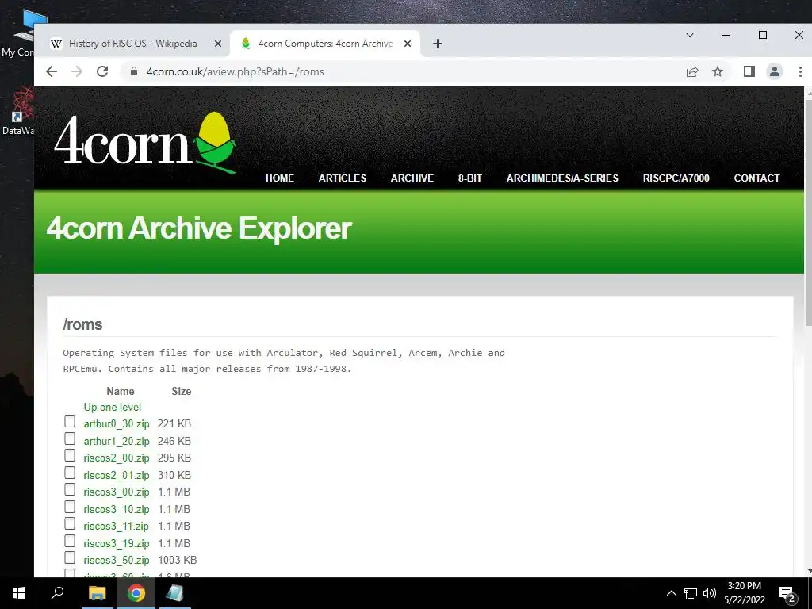The width and height of the screenshot is (812, 609).
Task: Open ARCHIVE in the site navigation
Action: pos(412,178)
